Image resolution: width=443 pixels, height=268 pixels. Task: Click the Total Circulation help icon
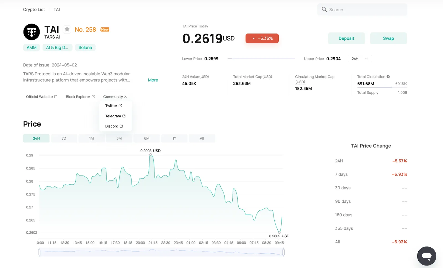pos(388,77)
